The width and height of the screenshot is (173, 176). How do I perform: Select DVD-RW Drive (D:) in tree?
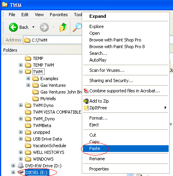[43, 166]
